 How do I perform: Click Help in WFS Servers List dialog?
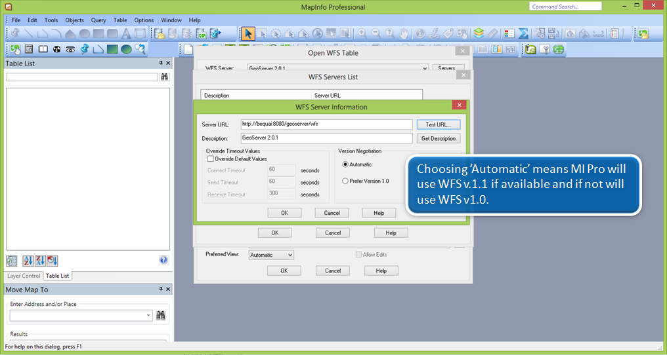pos(391,233)
